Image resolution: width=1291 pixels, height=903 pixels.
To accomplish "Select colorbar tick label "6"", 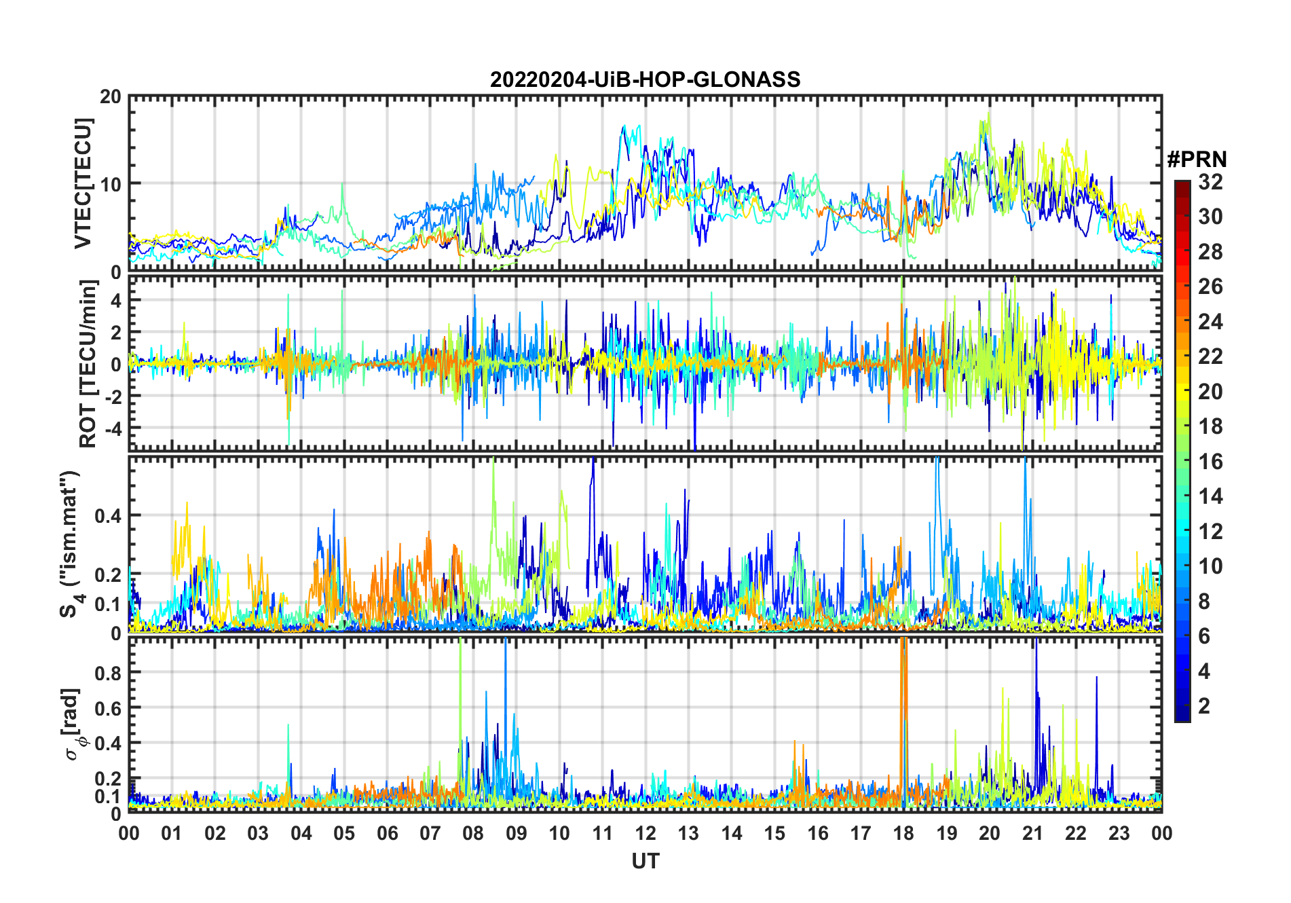I will coord(1204,636).
